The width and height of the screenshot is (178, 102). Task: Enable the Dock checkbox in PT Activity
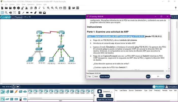click(93, 76)
